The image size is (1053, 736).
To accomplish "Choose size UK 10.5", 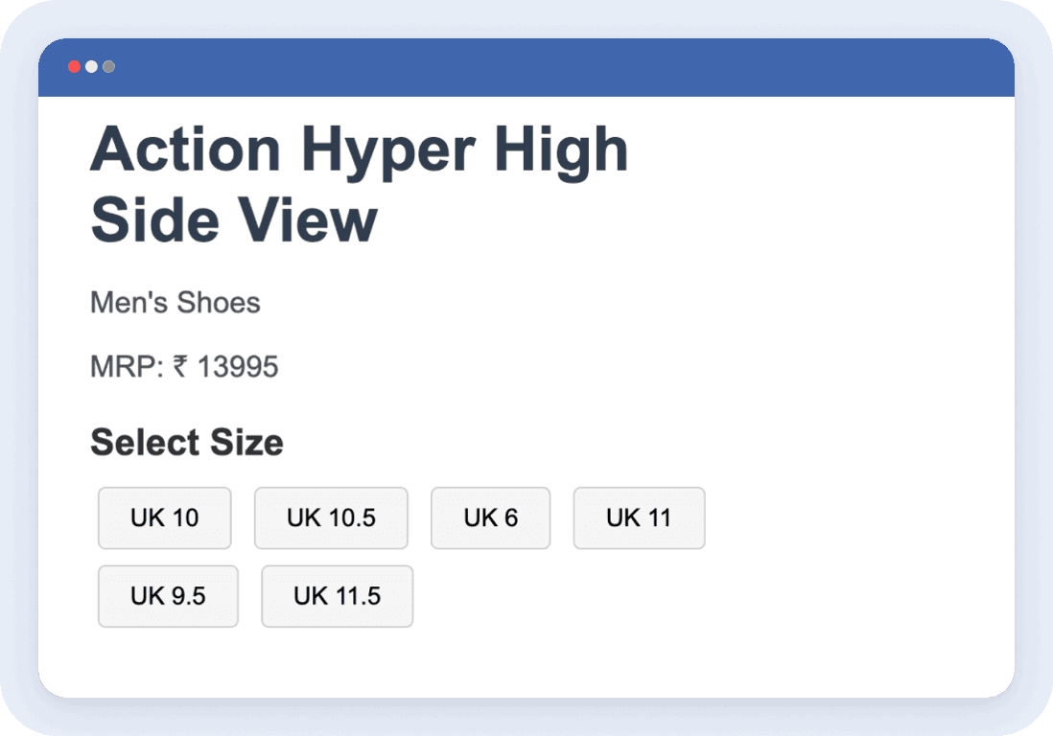I will tap(331, 517).
